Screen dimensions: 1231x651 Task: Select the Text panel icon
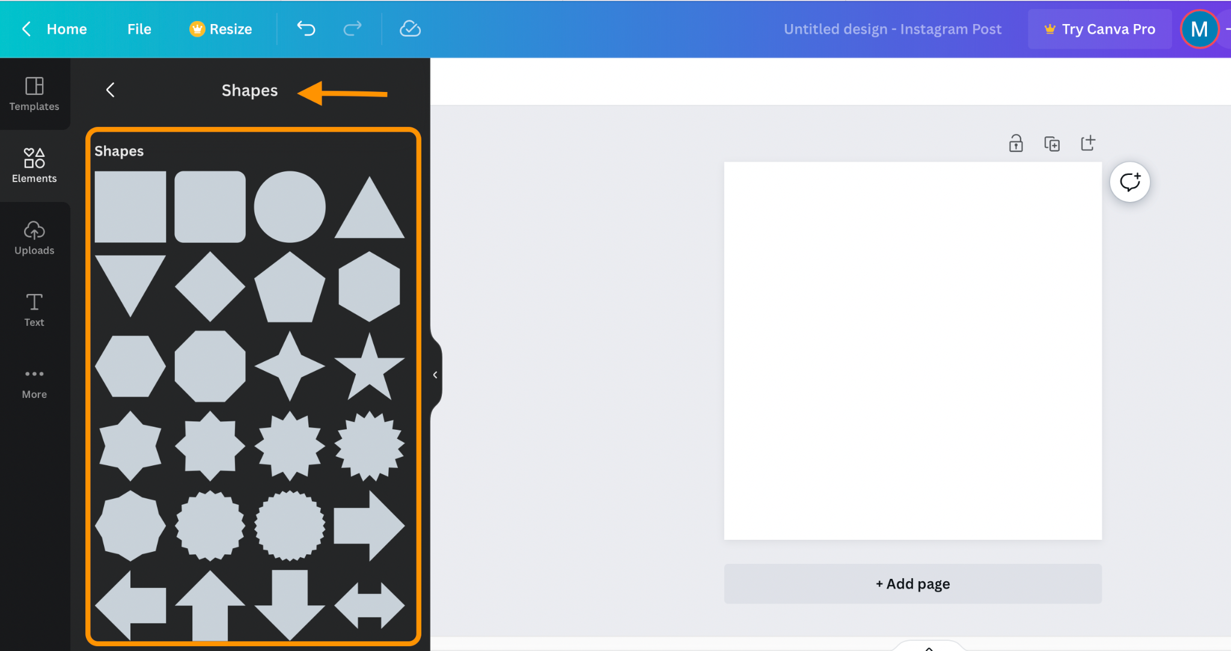[34, 310]
